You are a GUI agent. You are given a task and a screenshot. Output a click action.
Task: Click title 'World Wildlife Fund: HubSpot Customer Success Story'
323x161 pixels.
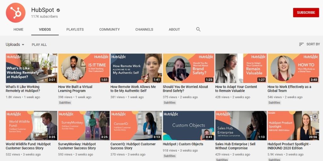click(x=28, y=146)
